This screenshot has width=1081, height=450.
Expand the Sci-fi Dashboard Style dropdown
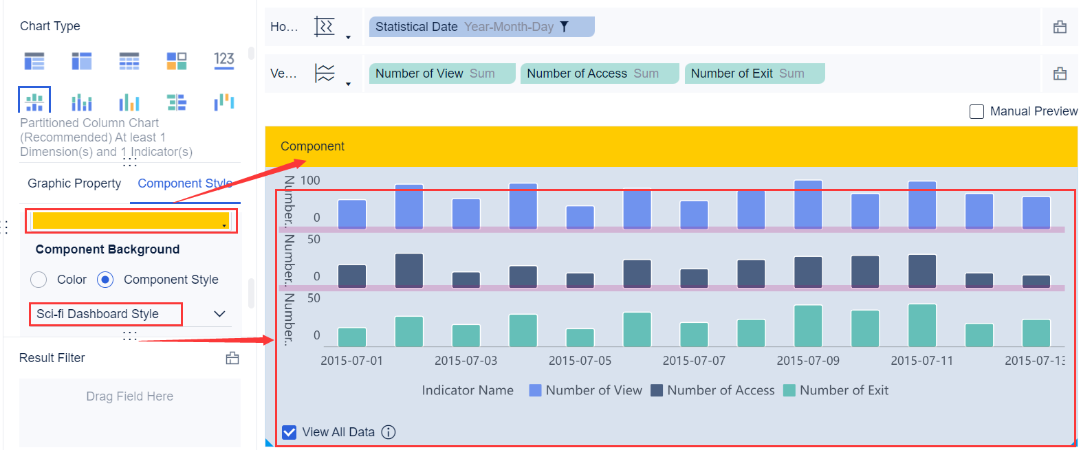pos(219,314)
